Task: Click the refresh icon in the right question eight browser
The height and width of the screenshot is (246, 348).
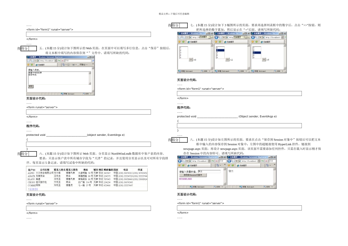Action: tap(263, 161)
